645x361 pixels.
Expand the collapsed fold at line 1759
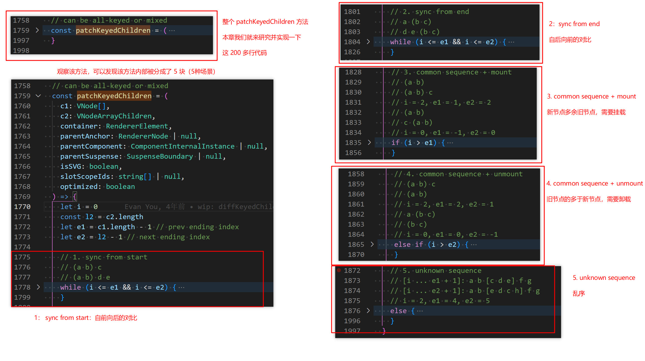(x=37, y=30)
